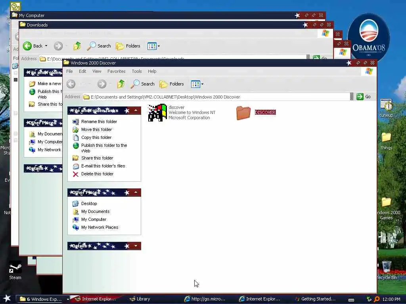Click the taskbar clock showing 12:00 PM
This screenshot has width=406, height=304.
(391, 299)
